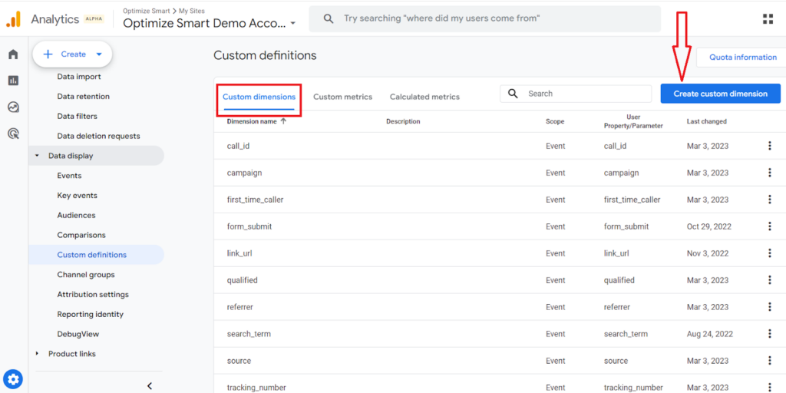Open the three-dot menu for referrer

click(769, 307)
